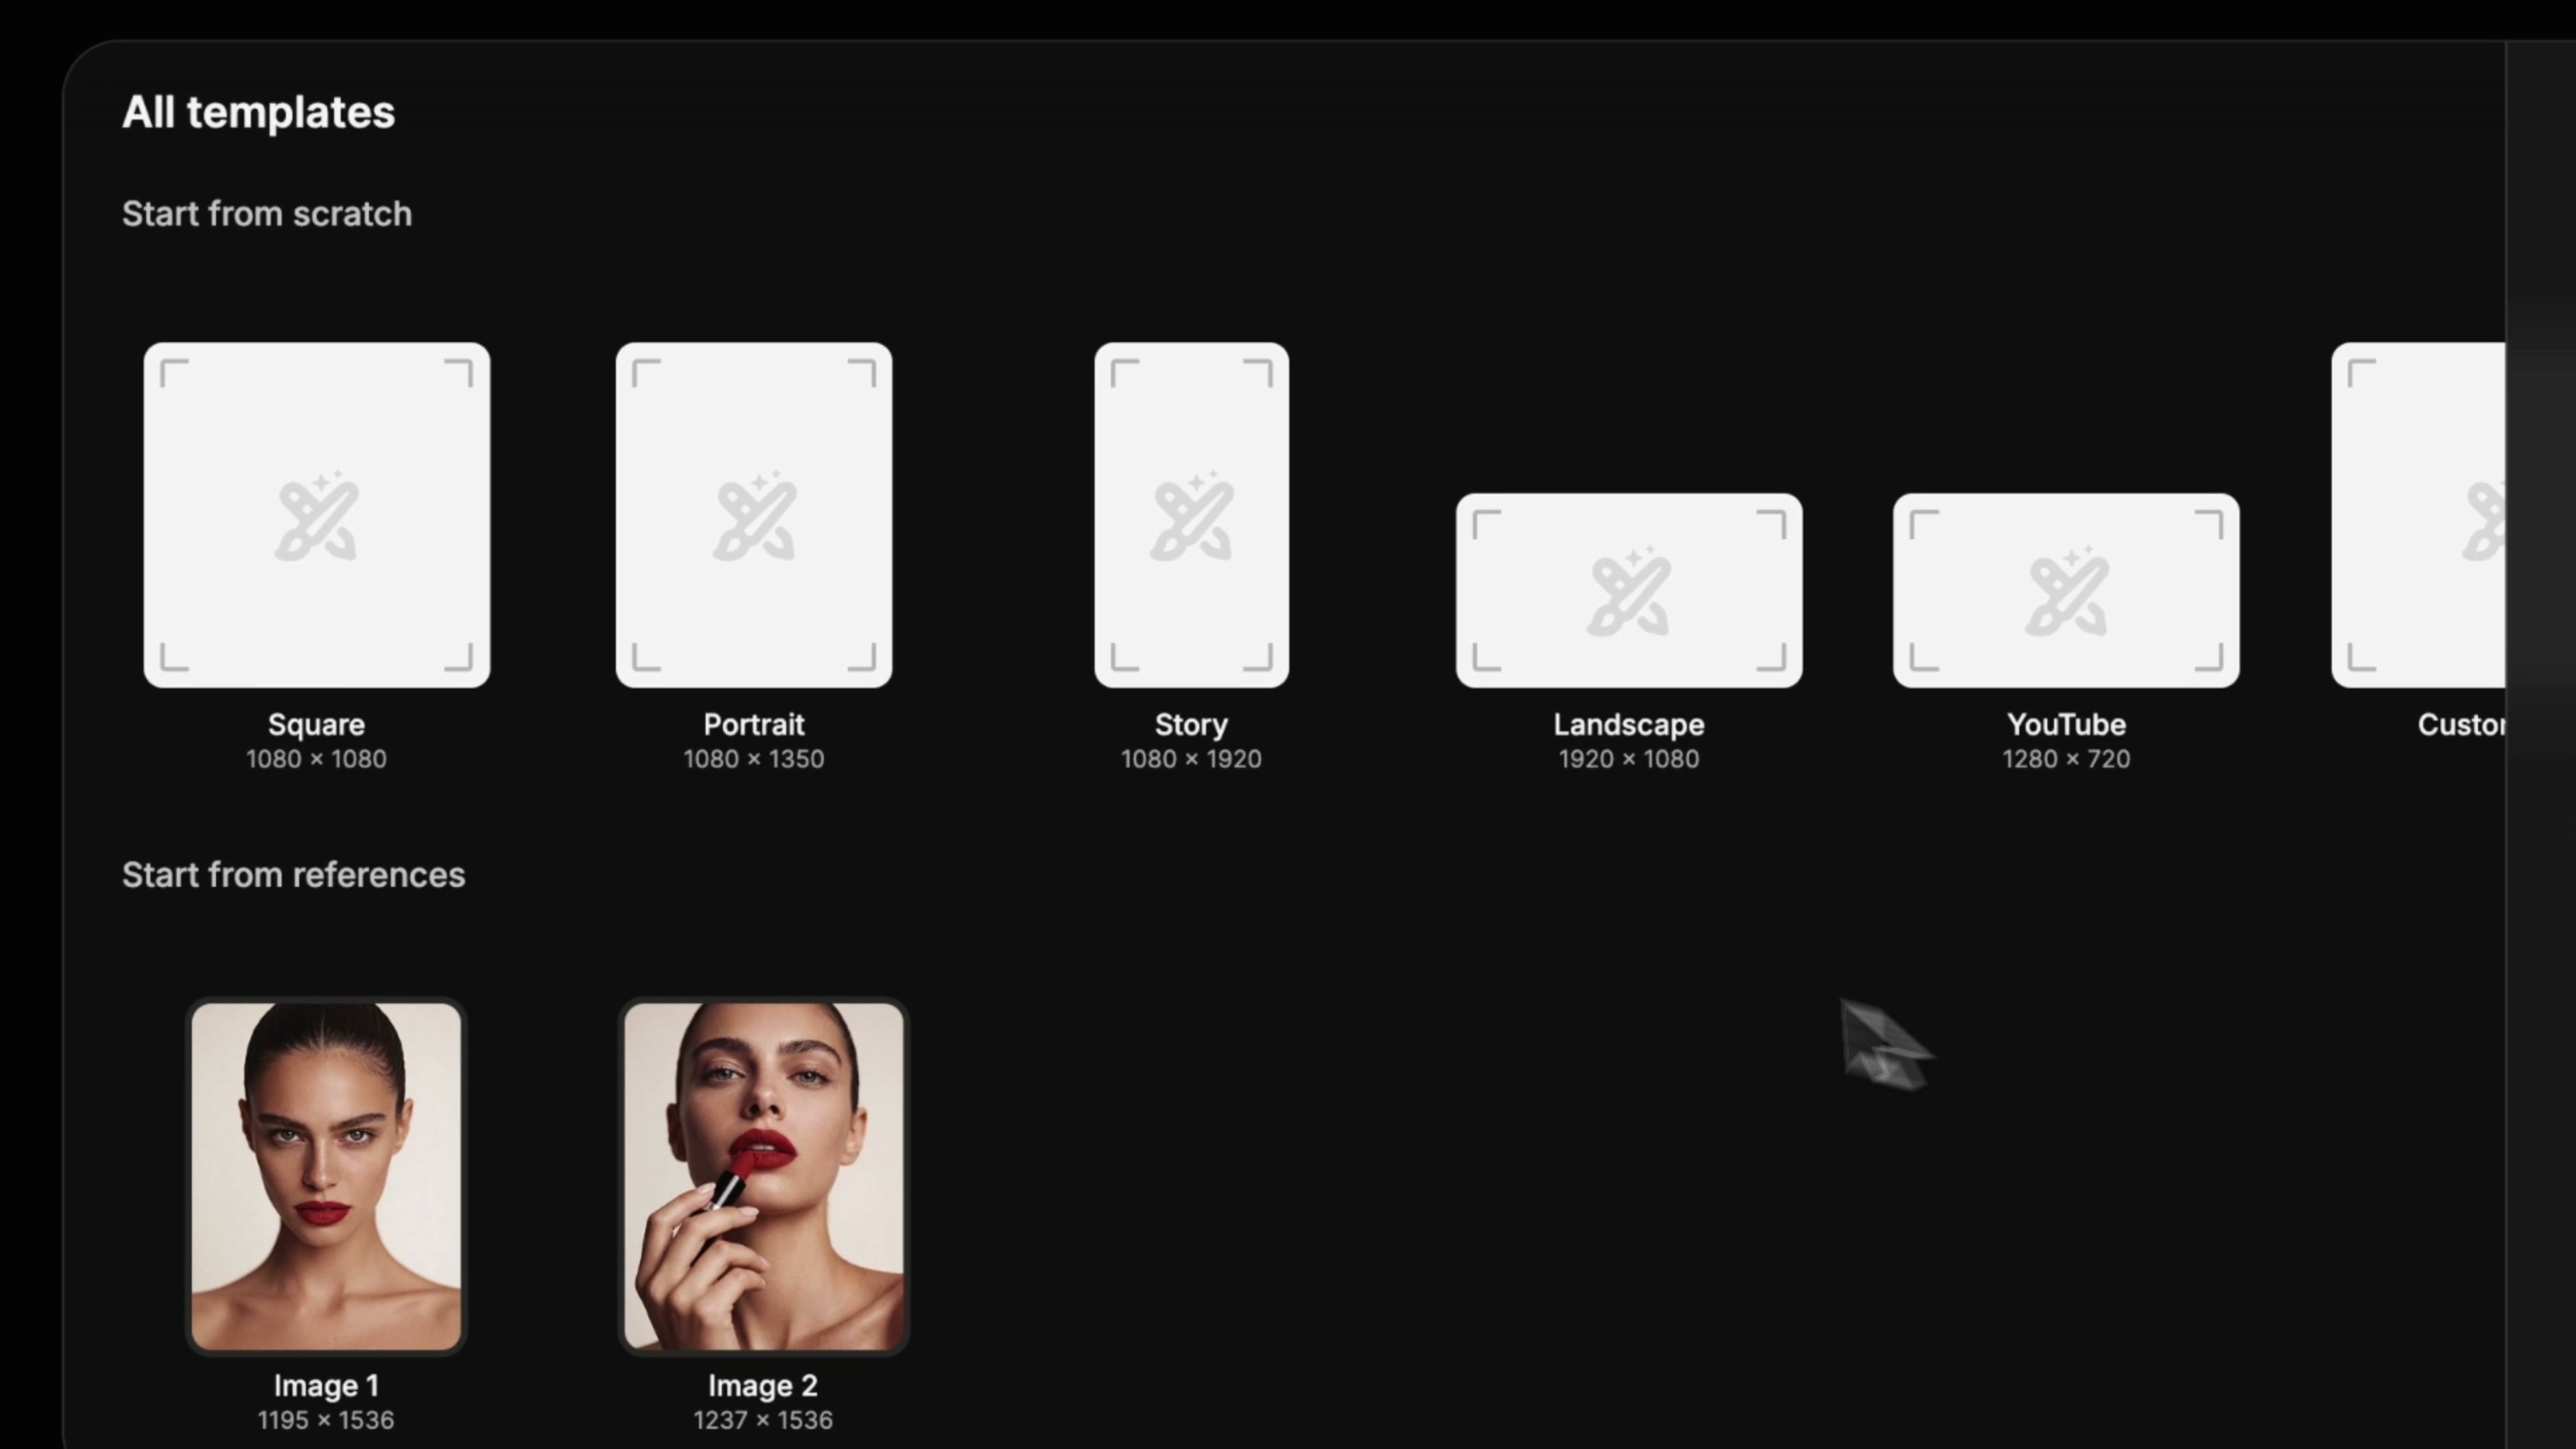This screenshot has height=1449, width=2576.
Task: Click the brush icon in the YouTube card
Action: tap(2066, 591)
